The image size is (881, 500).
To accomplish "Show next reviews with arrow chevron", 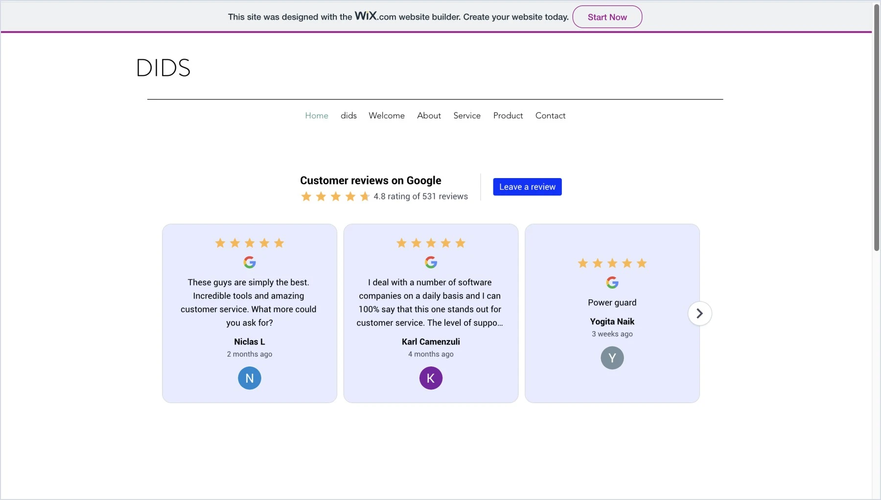I will (699, 314).
